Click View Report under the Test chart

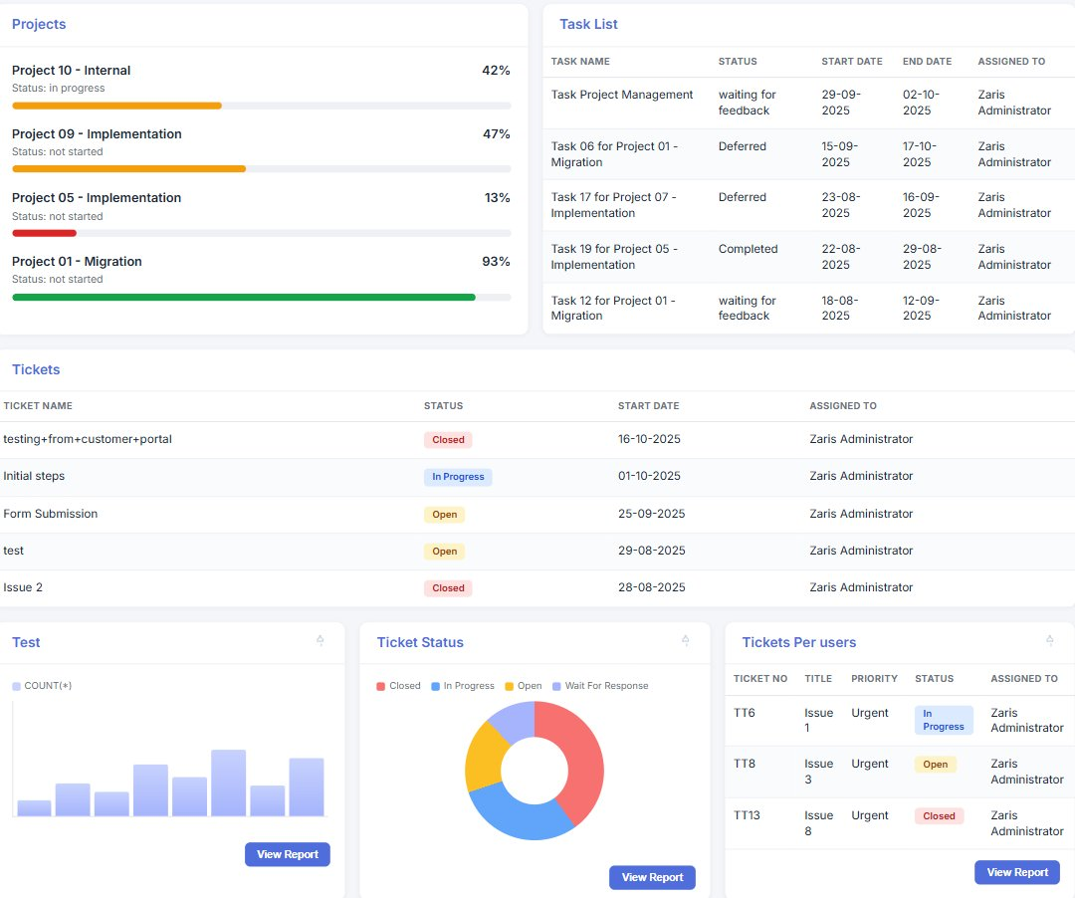pyautogui.click(x=288, y=854)
